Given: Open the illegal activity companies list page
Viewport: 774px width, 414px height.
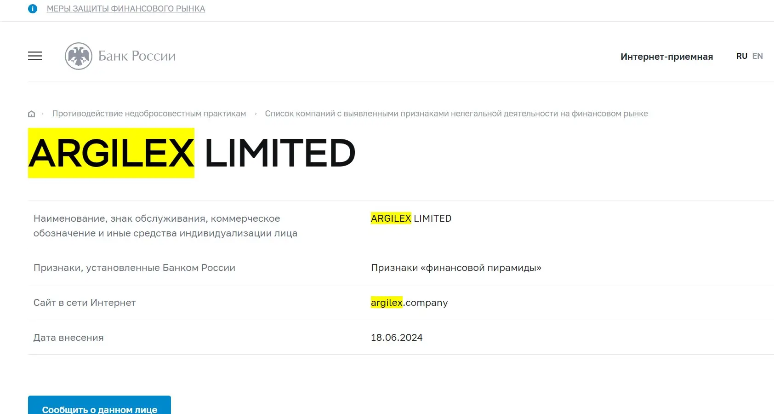Looking at the screenshot, I should (456, 114).
